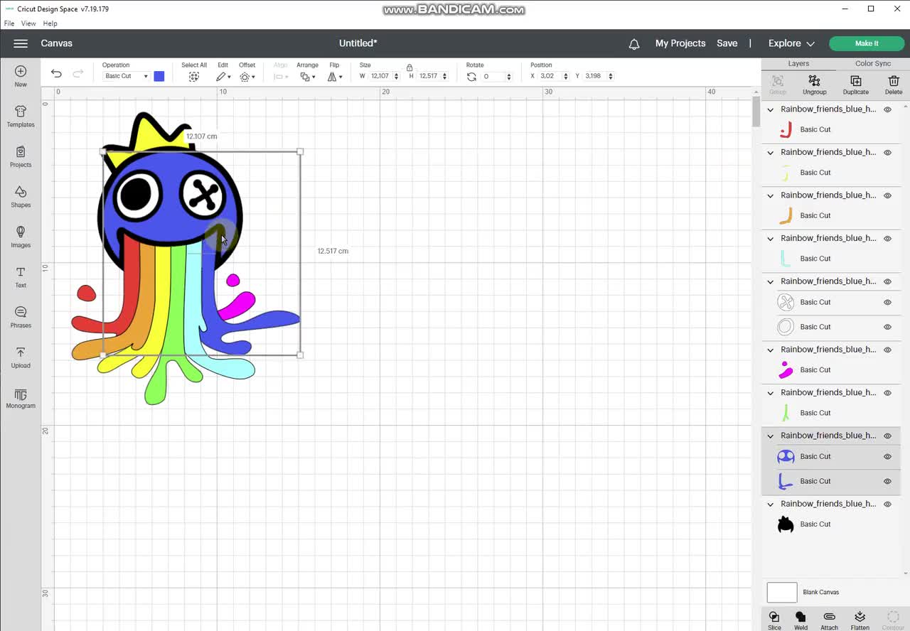Screen dimensions: 910x631
Task: Open the Operation Basic Cut dropdown
Action: [126, 76]
